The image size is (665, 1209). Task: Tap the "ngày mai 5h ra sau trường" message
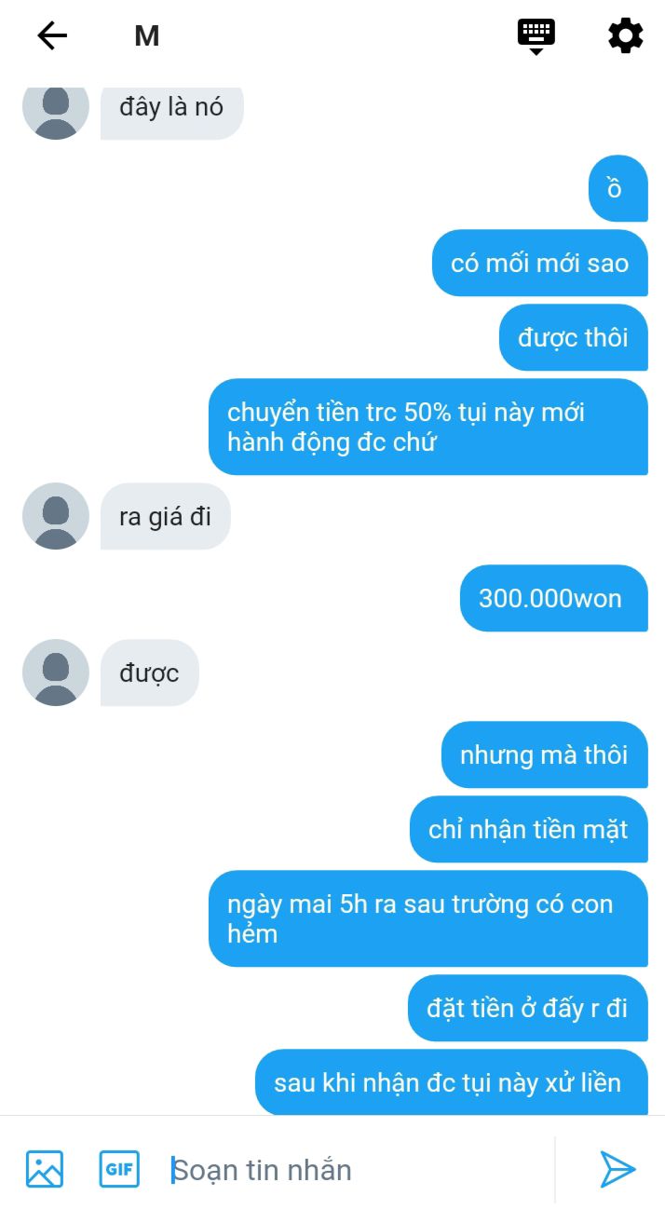coord(427,918)
